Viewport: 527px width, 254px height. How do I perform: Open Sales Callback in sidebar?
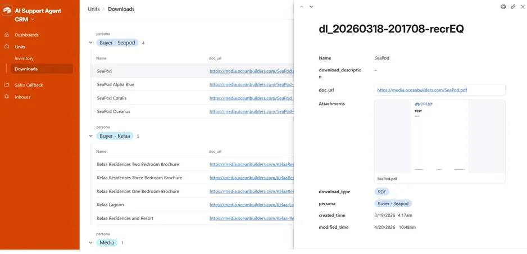click(29, 85)
